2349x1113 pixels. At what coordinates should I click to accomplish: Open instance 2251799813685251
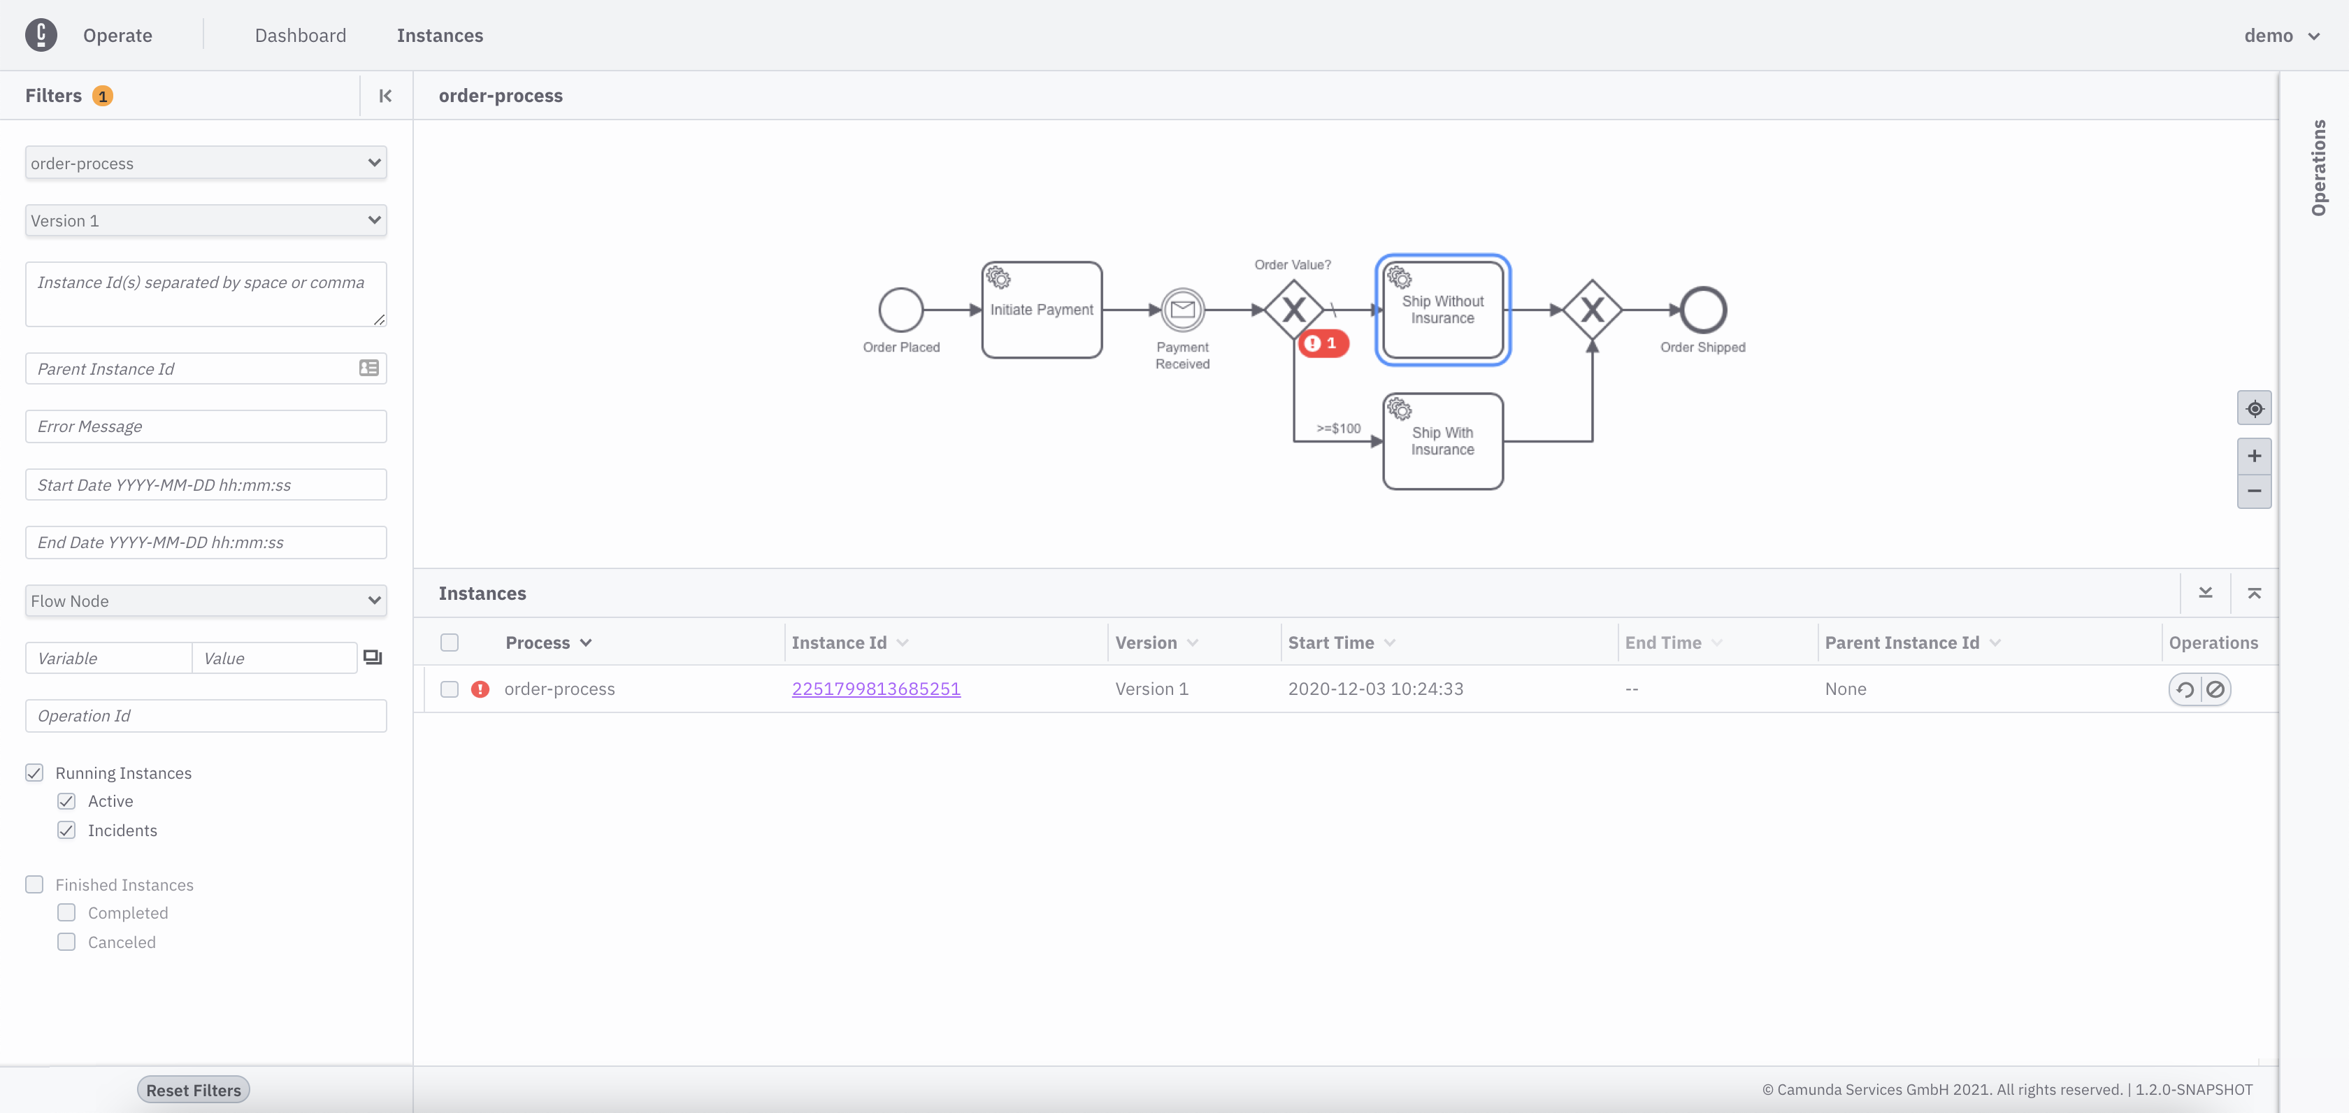pos(875,689)
